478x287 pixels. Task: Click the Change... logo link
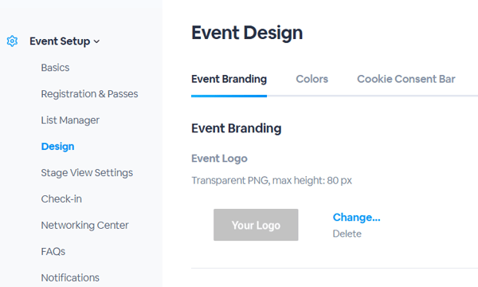[x=356, y=217]
